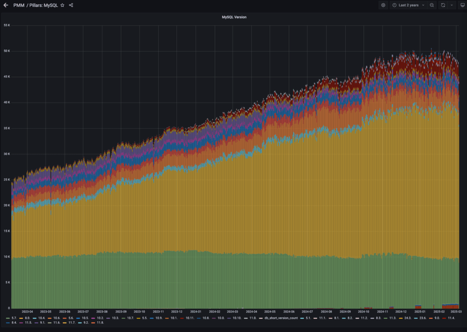This screenshot has height=332, width=467.
Task: Click the back arrow to exit panel view
Action: coord(5,5)
